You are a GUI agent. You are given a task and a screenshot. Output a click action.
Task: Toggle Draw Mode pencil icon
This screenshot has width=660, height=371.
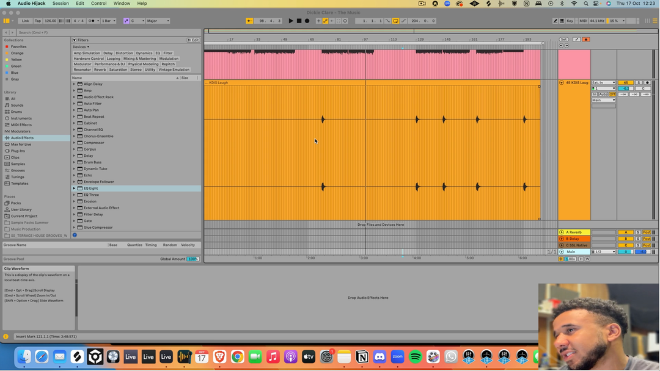point(555,21)
